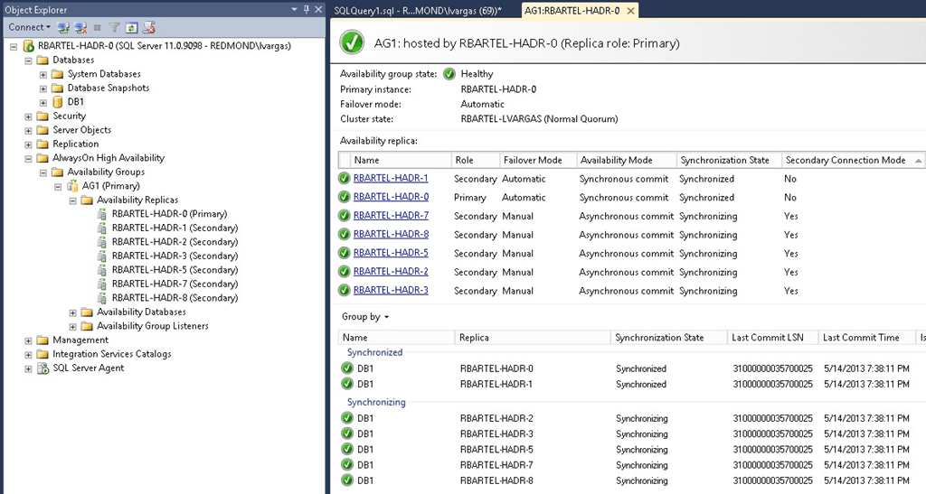The height and width of the screenshot is (494, 926).
Task: Expand the Security folder node
Action: click(x=29, y=117)
